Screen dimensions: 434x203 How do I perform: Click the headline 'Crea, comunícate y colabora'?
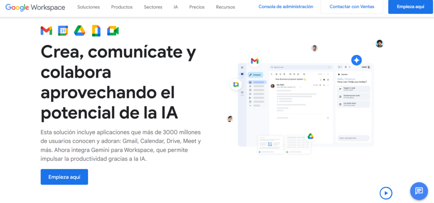click(x=119, y=62)
